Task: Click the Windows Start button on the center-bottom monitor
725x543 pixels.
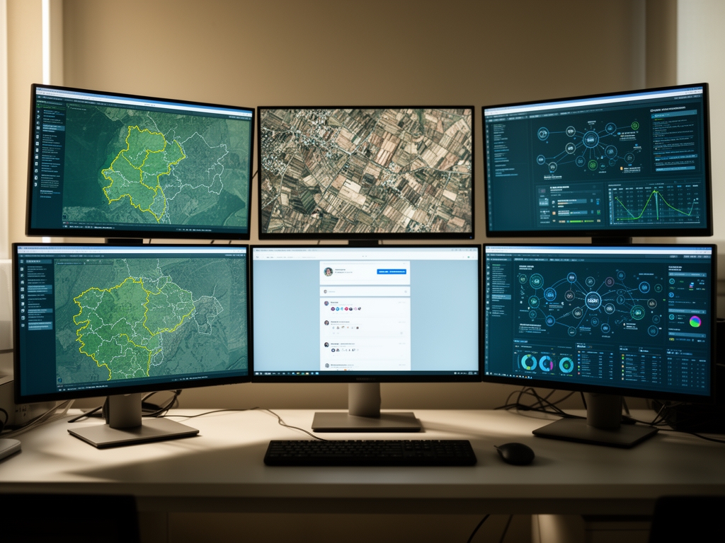Action: click(258, 375)
